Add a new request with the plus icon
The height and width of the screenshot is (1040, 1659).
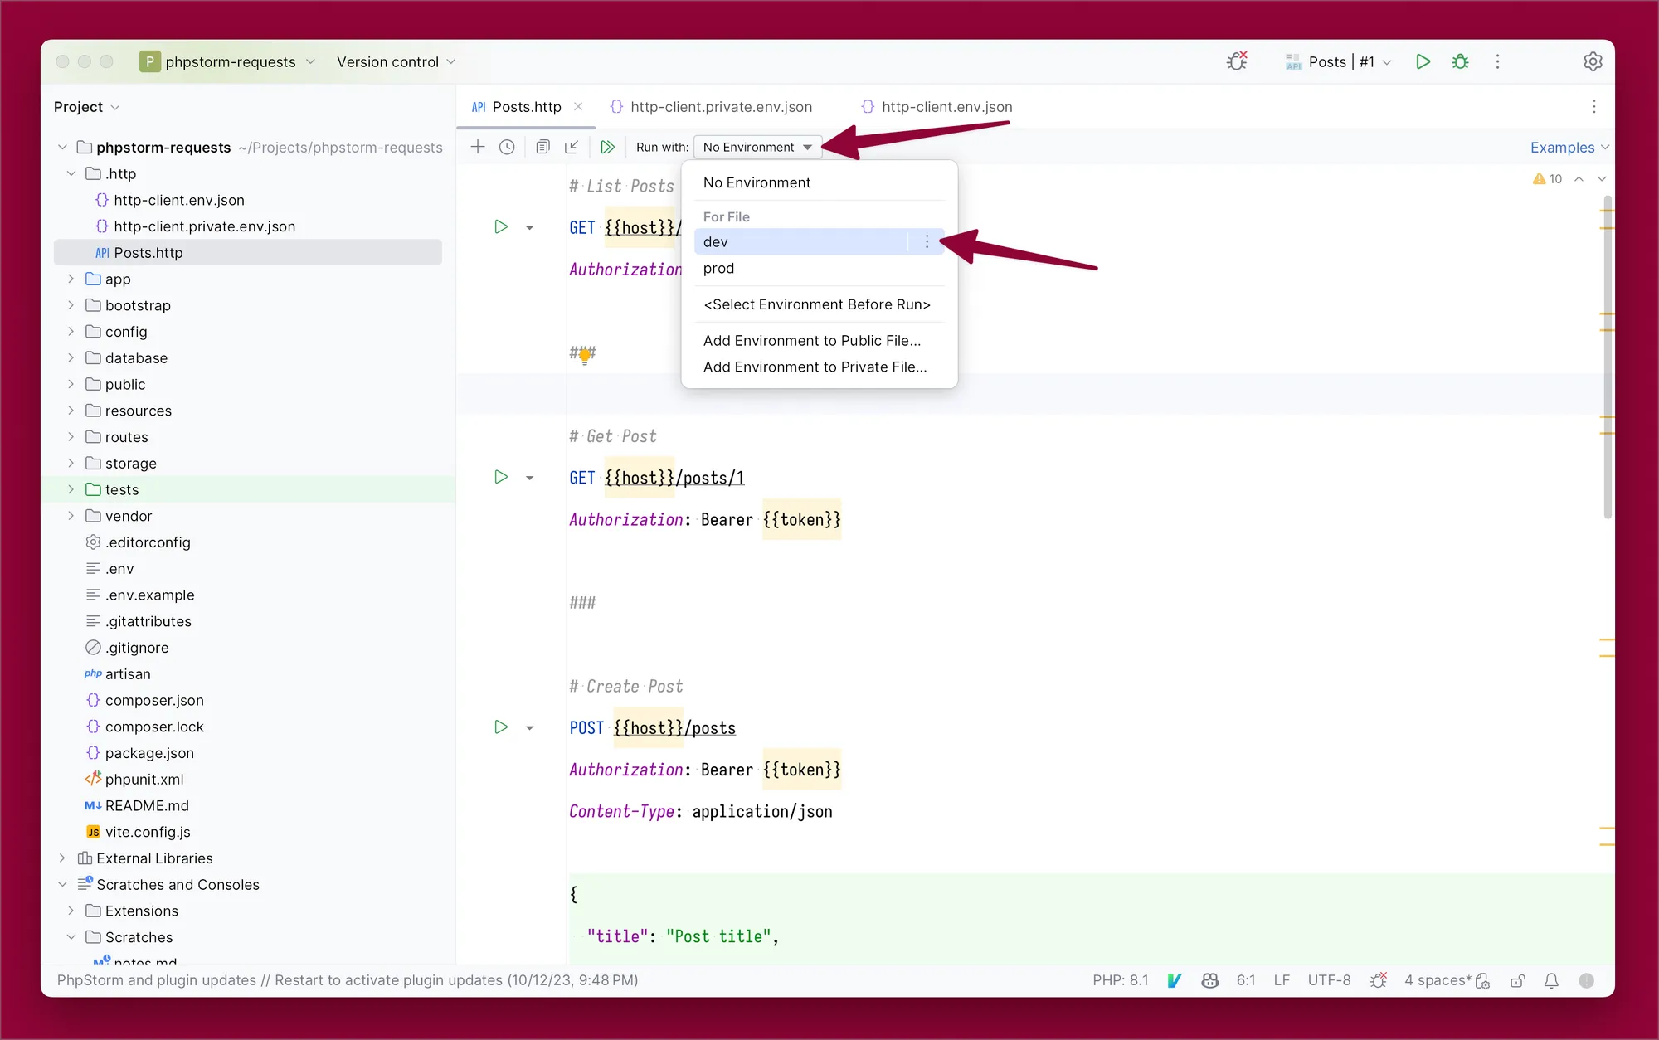click(478, 147)
